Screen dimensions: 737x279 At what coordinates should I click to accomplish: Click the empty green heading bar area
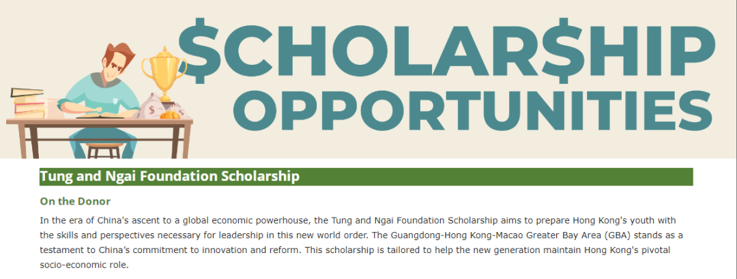[496, 177]
